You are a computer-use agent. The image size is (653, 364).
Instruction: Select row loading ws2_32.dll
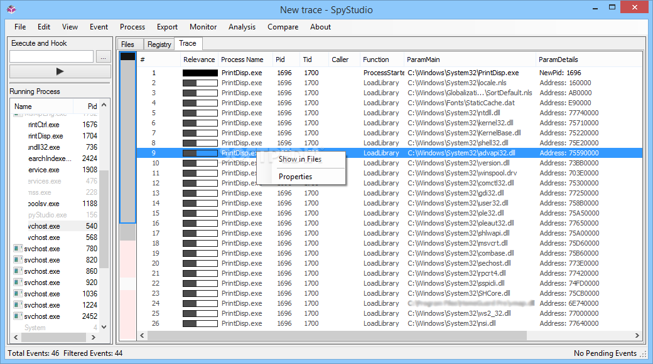(x=389, y=313)
